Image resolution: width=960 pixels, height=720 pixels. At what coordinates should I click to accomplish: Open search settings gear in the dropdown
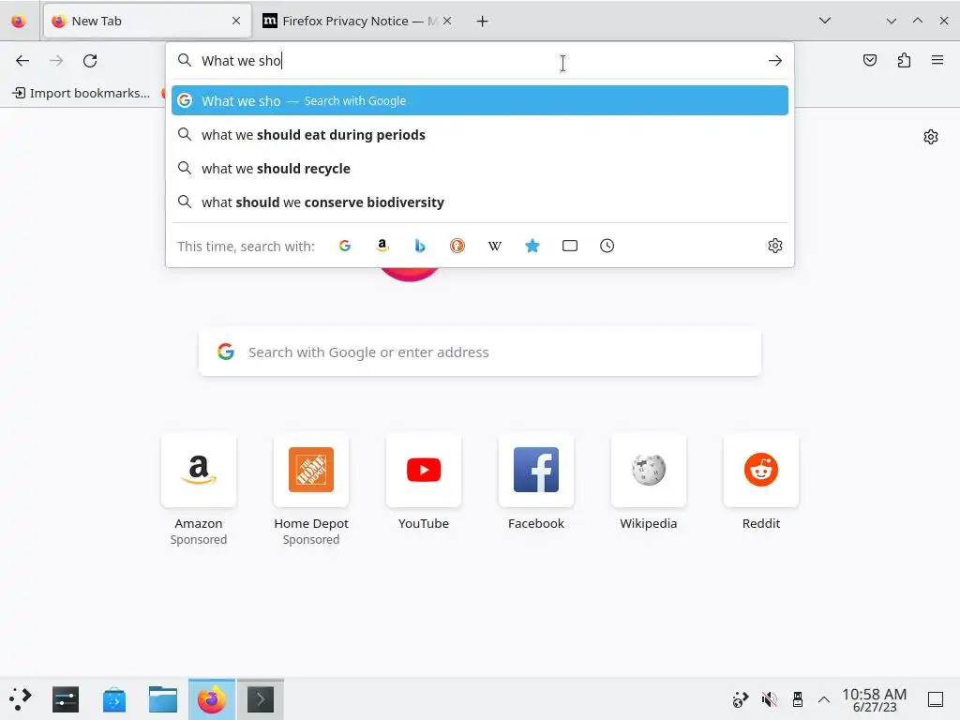(775, 246)
